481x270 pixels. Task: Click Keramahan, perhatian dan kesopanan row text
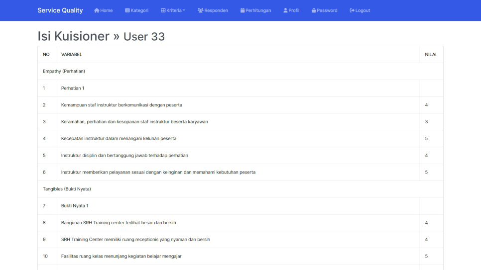(134, 122)
